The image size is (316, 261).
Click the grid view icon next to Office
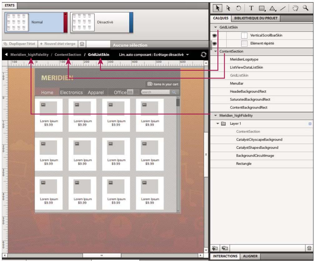pyautogui.click(x=130, y=92)
